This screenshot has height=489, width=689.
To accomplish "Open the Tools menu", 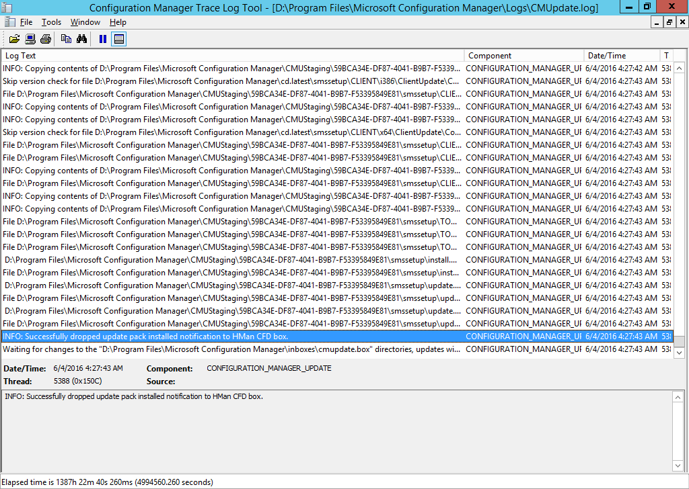I will tap(51, 22).
